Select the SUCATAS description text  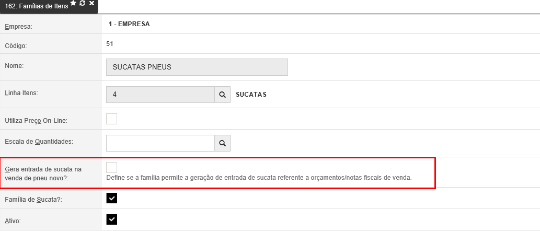251,94
